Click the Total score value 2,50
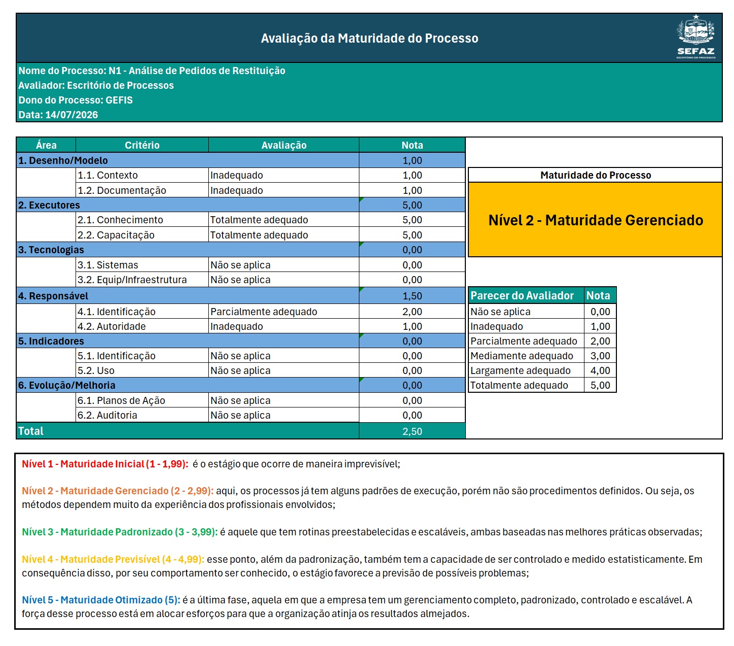 point(412,431)
